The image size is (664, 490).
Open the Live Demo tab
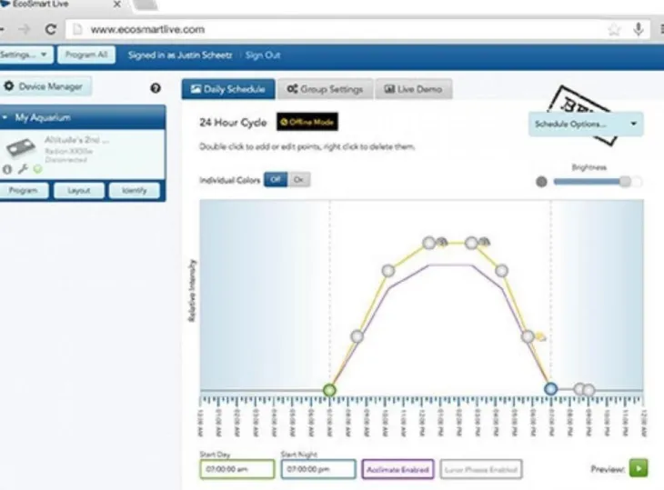(413, 89)
